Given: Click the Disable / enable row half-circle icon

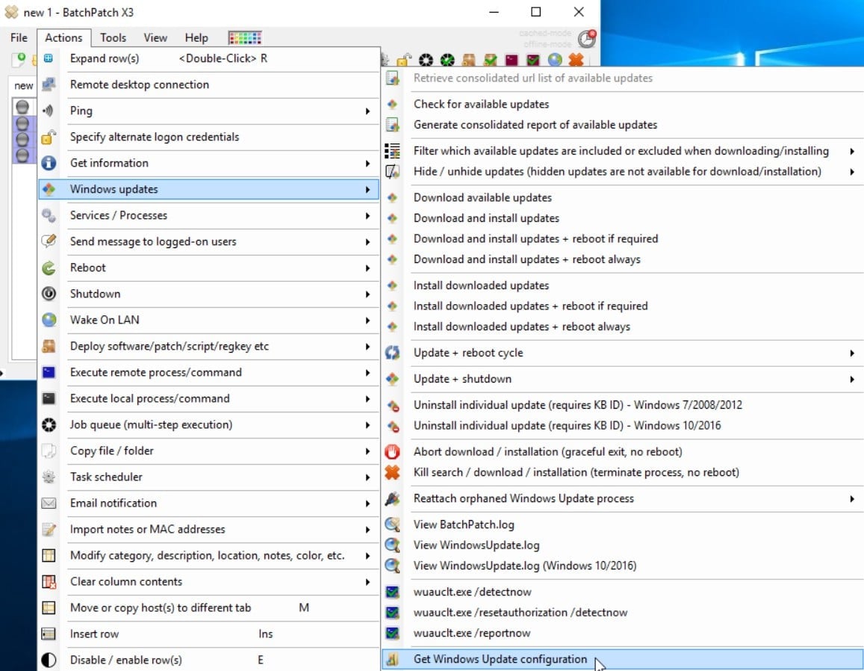Looking at the screenshot, I should 49,660.
